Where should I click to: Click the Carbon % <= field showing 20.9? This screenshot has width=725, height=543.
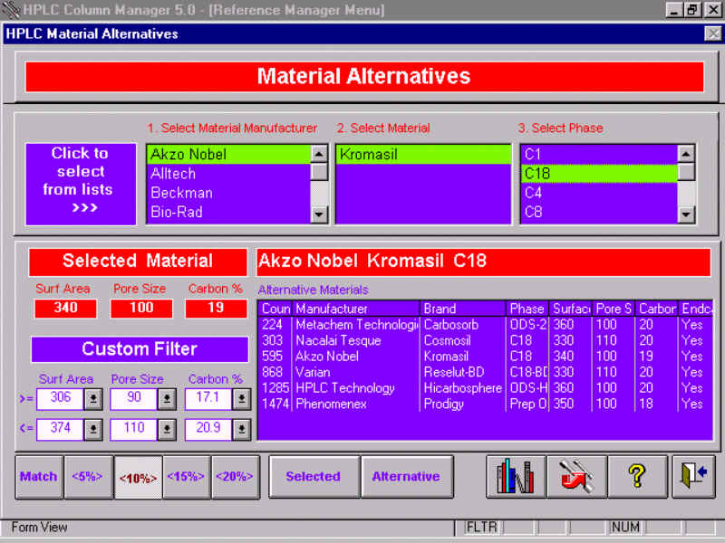[x=208, y=429]
